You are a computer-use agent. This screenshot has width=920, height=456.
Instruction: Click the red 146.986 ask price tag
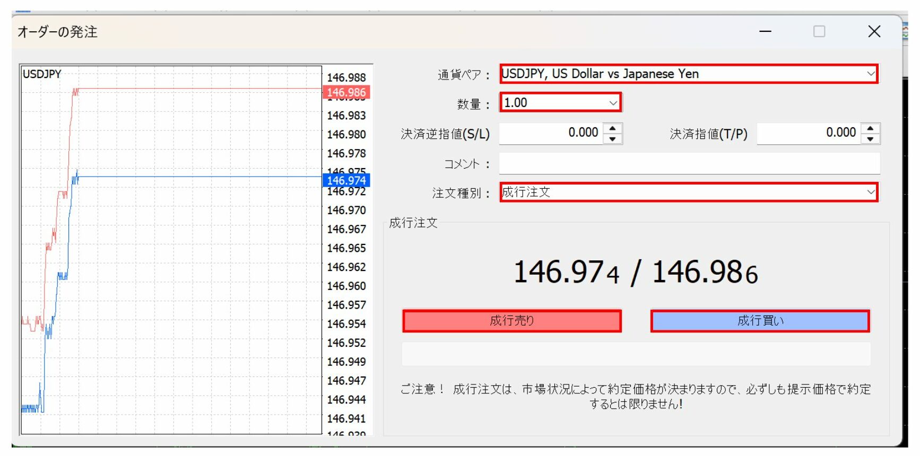pyautogui.click(x=346, y=92)
